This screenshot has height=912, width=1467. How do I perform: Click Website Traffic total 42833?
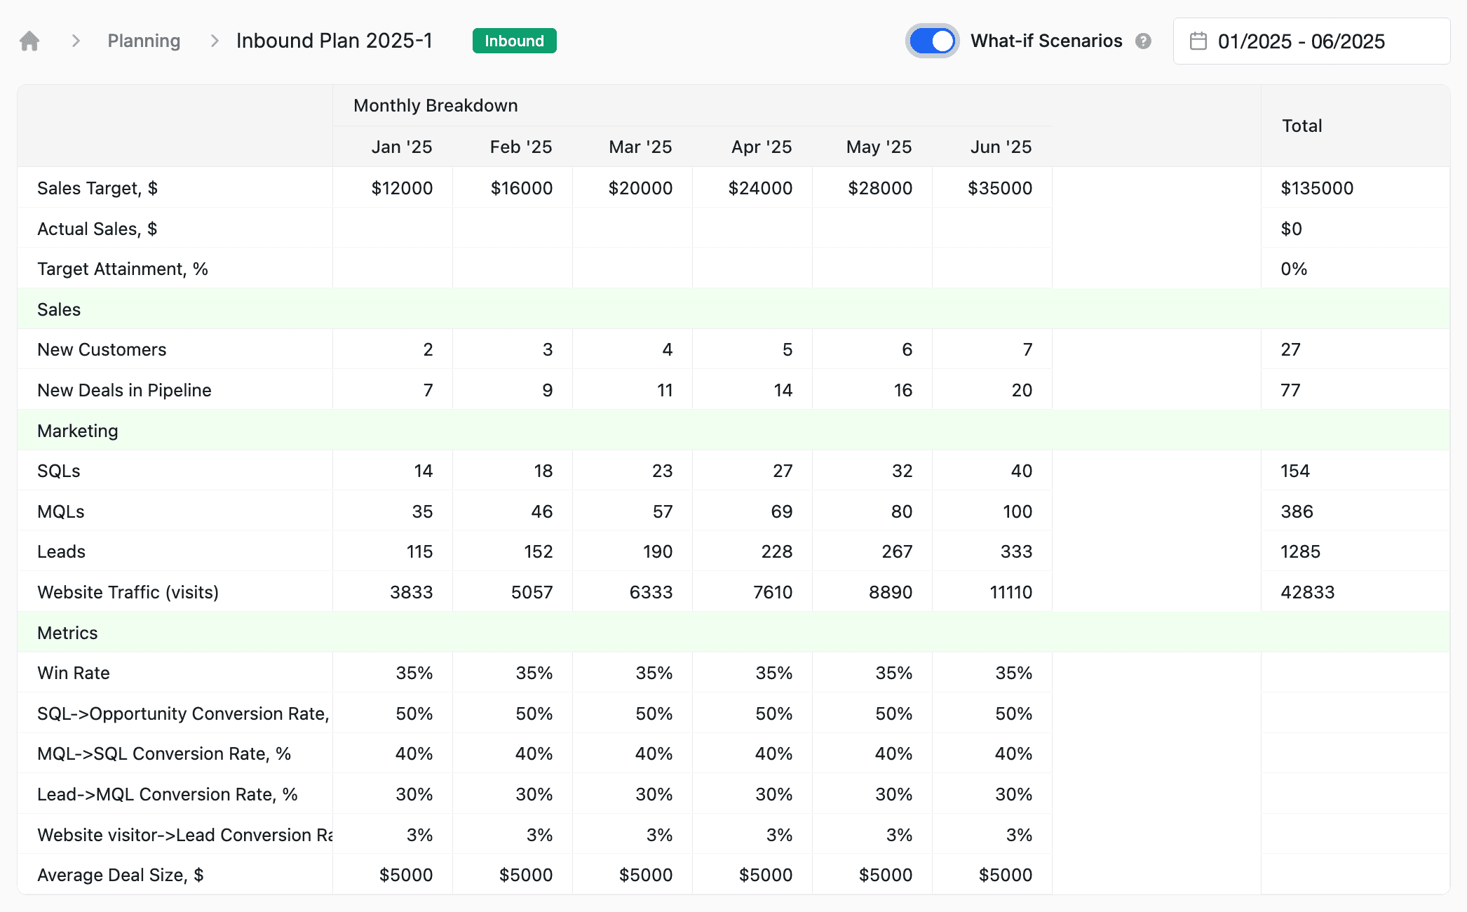(x=1307, y=592)
